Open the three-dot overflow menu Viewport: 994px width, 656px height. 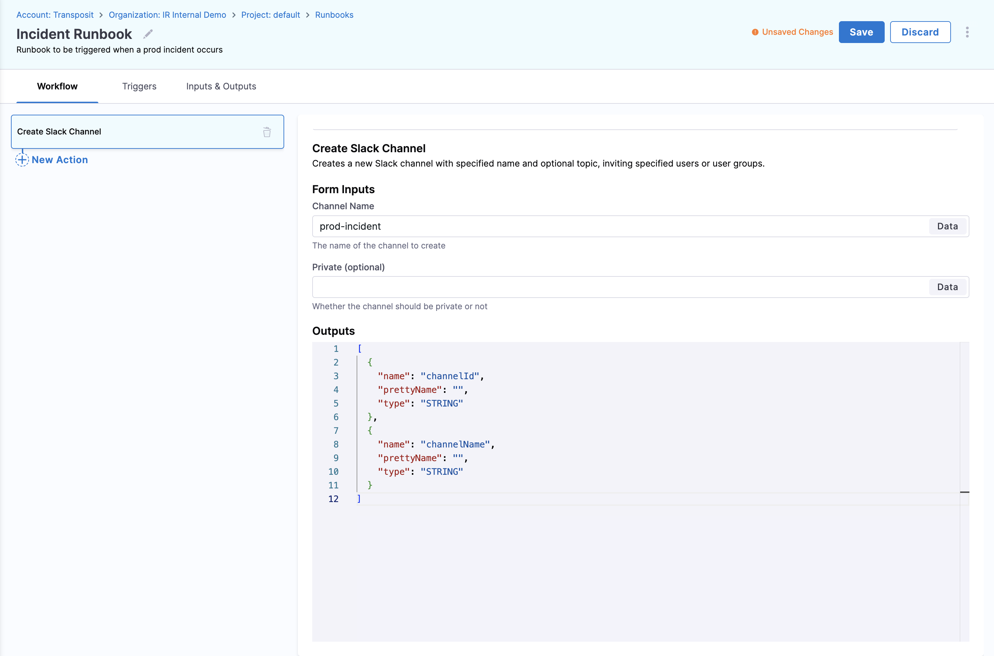(967, 32)
